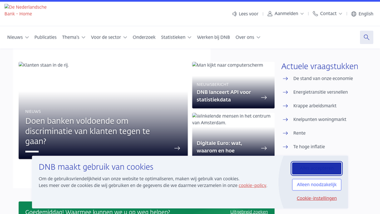Viewport: 380px width, 214px height.
Task: Expand Voor de sector menu
Action: [x=109, y=37]
